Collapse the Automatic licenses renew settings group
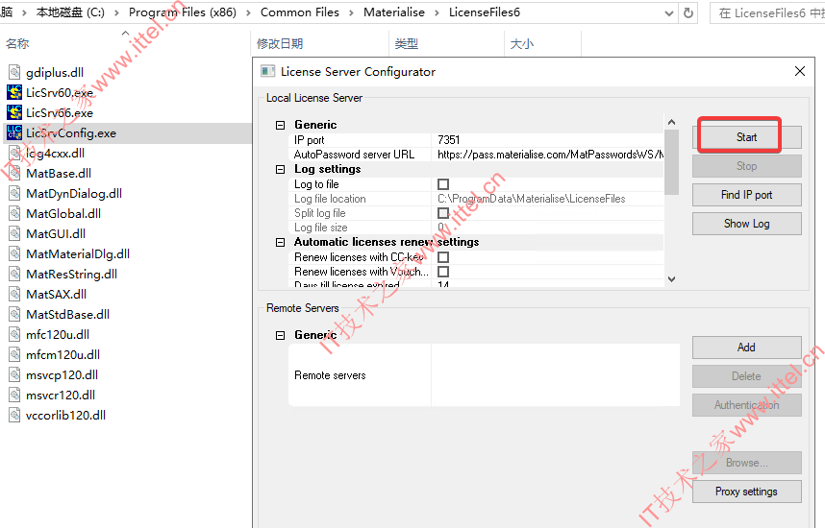825x528 pixels. pos(281,242)
